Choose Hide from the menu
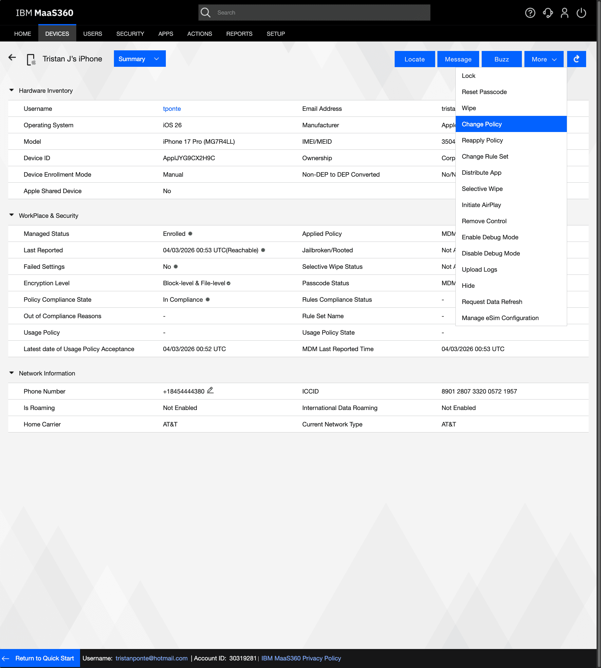Screen dimensions: 601x668 pyautogui.click(x=511, y=286)
